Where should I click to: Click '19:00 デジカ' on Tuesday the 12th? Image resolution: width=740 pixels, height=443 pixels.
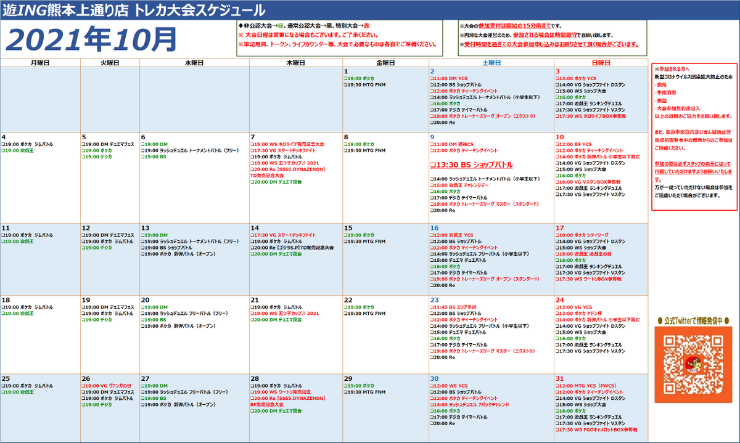coord(97,247)
